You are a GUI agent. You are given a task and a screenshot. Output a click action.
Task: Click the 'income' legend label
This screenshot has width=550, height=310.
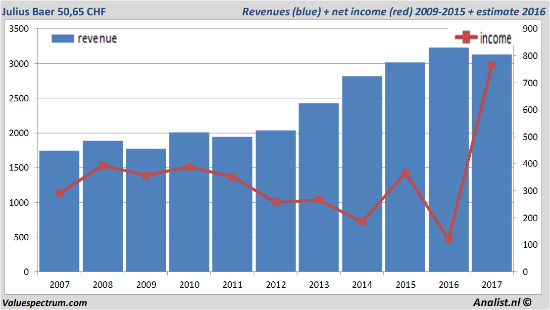(496, 38)
